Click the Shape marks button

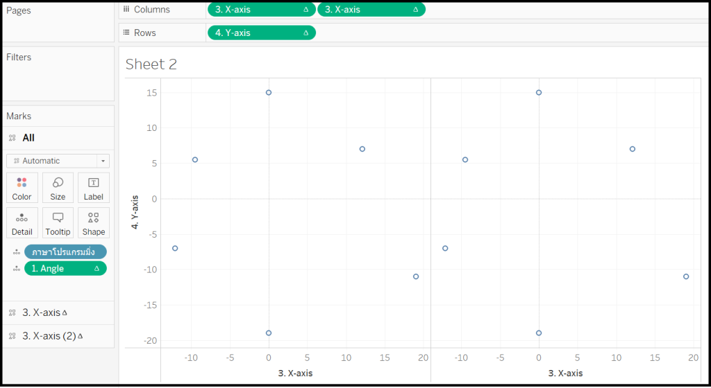pyautogui.click(x=94, y=223)
